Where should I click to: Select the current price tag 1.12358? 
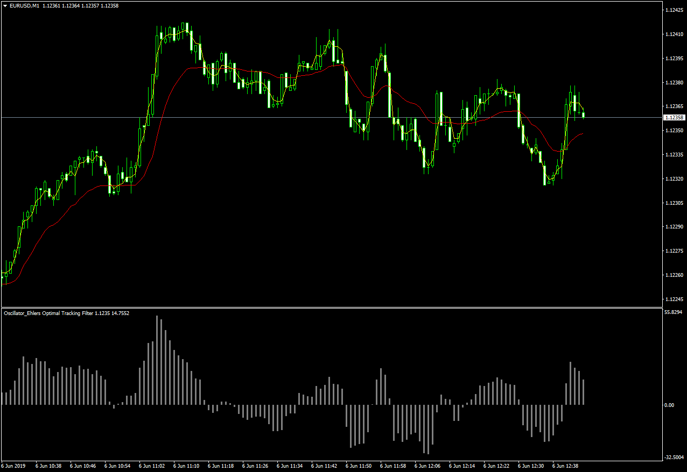tap(674, 117)
